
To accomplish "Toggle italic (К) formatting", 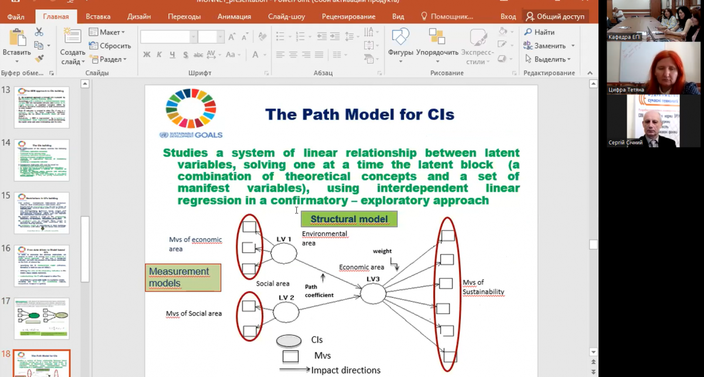I will (x=160, y=55).
